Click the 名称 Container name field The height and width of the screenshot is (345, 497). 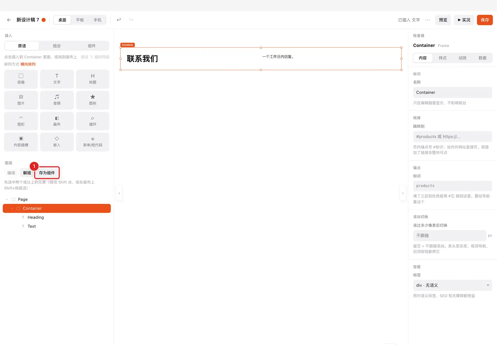coord(453,93)
